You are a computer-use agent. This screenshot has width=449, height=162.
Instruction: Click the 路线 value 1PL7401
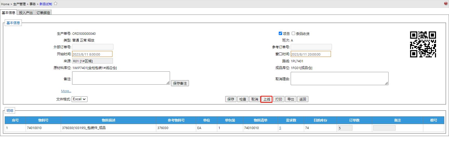(x=297, y=61)
